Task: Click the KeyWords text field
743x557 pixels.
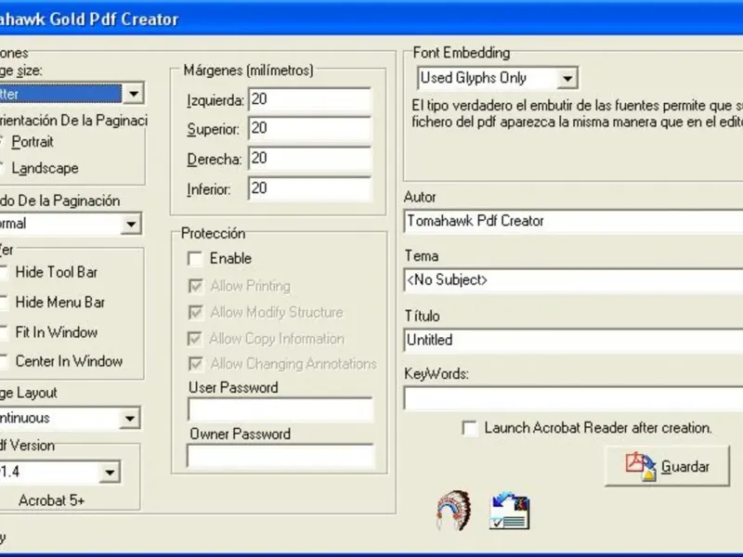Action: coord(573,398)
